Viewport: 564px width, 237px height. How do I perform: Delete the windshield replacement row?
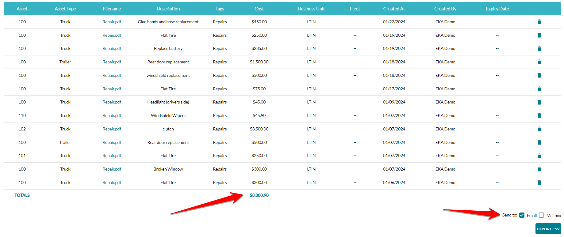pos(539,75)
